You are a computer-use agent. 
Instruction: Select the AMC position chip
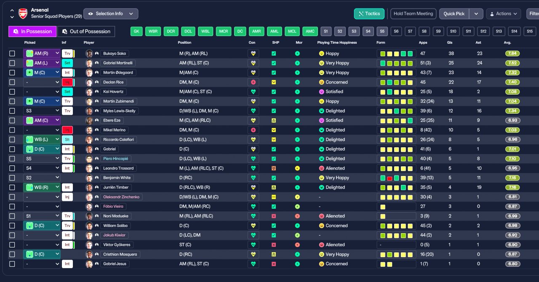(310, 32)
